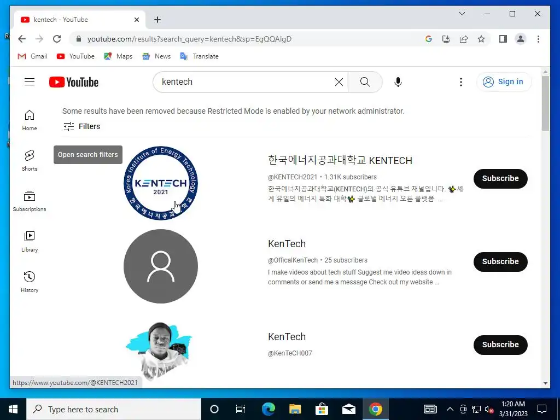Click @KenTeCH007 handle text
This screenshot has height=420, width=560.
coord(290,353)
